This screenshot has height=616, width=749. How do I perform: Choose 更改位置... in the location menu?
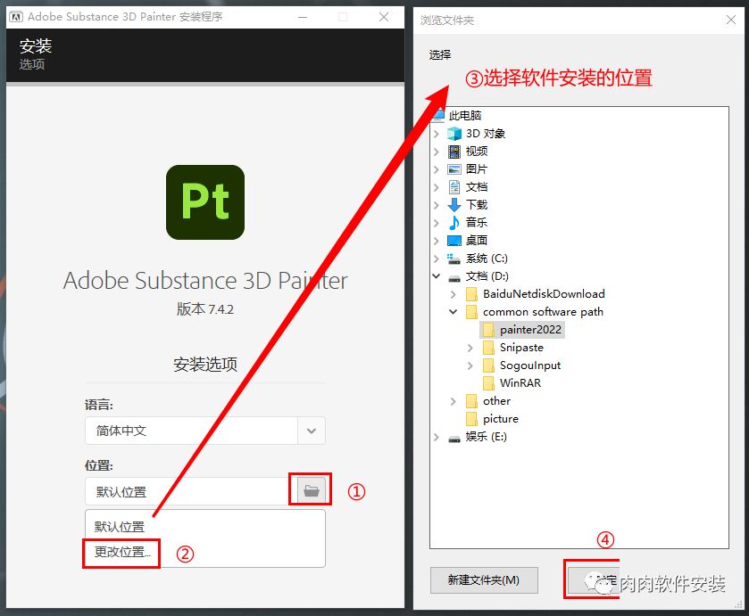coord(122,552)
